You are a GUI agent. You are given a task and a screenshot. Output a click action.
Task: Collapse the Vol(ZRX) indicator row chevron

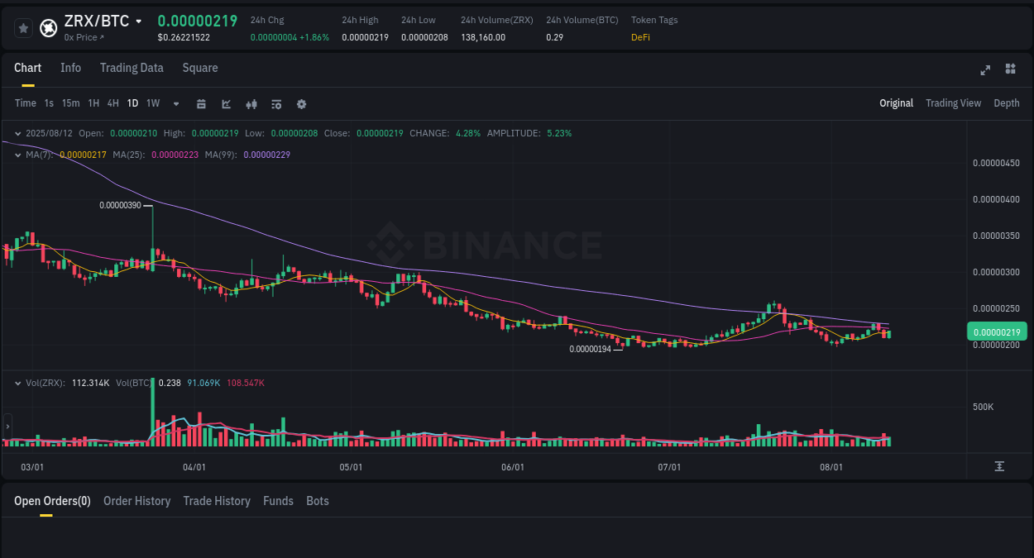pyautogui.click(x=18, y=383)
